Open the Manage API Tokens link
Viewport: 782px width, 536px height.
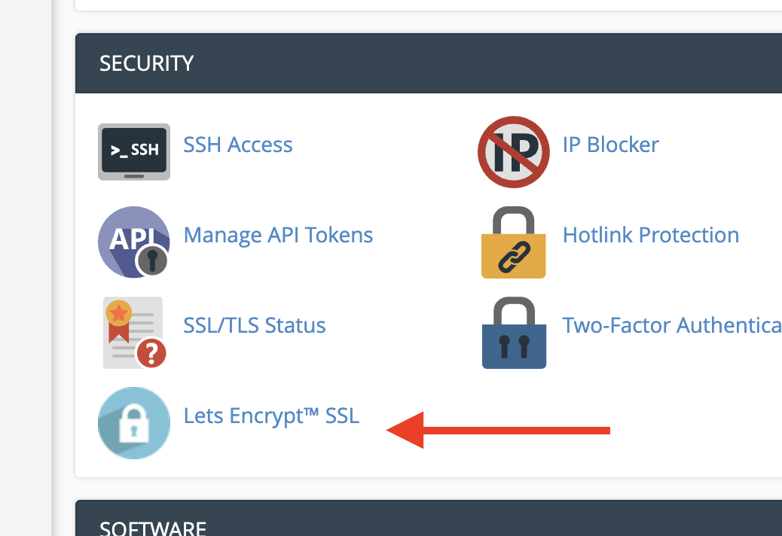278,235
